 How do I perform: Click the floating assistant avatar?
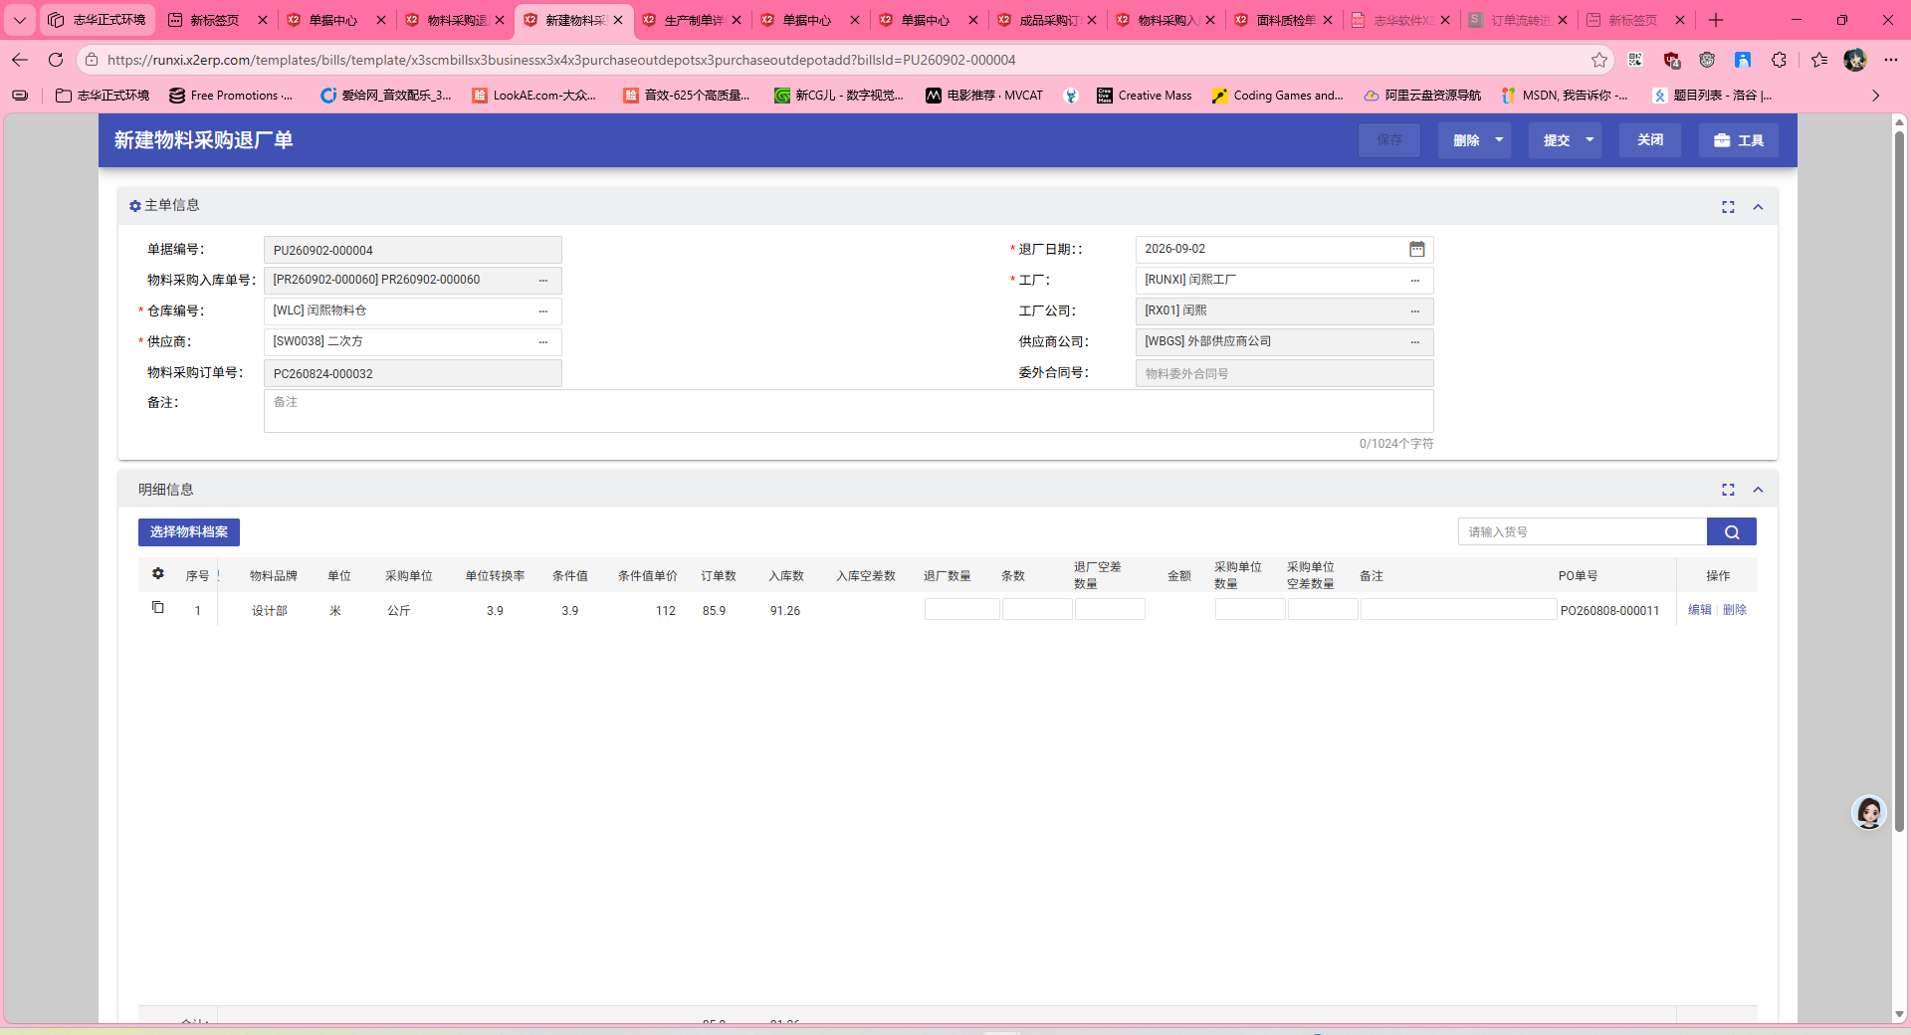pos(1869,813)
